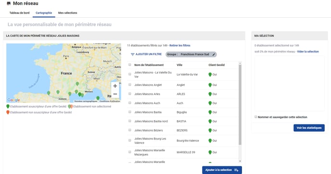
Task: Click the establishments list vertical scrollbar thumb
Action: coord(240,105)
